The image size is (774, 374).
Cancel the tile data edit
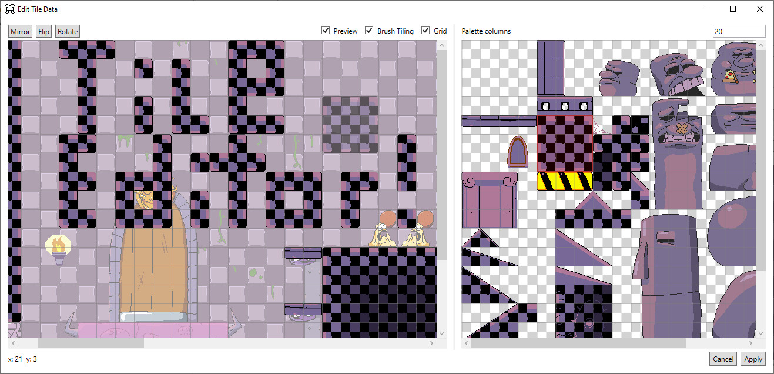click(723, 359)
